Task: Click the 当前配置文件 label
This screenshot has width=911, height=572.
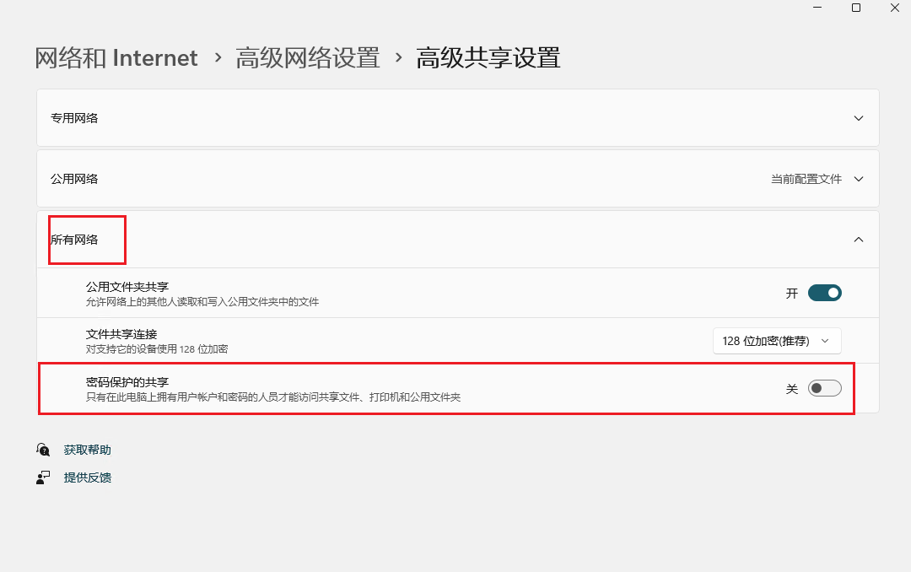Action: pyautogui.click(x=806, y=179)
